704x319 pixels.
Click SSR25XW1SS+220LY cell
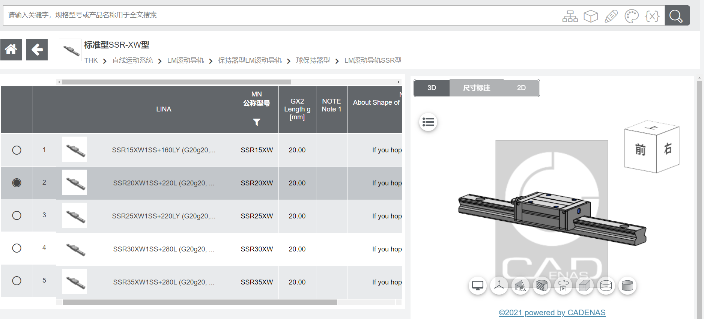pos(164,216)
